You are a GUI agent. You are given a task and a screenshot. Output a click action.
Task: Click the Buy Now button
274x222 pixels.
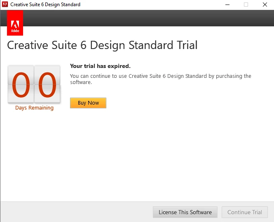[x=88, y=103]
